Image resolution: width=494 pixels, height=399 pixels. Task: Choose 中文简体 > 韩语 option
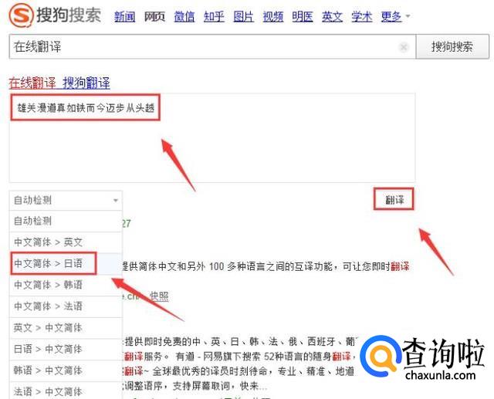tap(66, 285)
